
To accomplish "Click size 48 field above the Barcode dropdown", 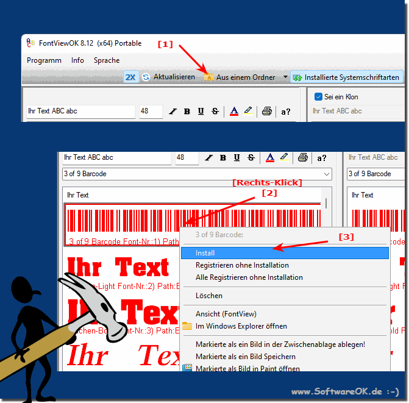I will pyautogui.click(x=187, y=158).
